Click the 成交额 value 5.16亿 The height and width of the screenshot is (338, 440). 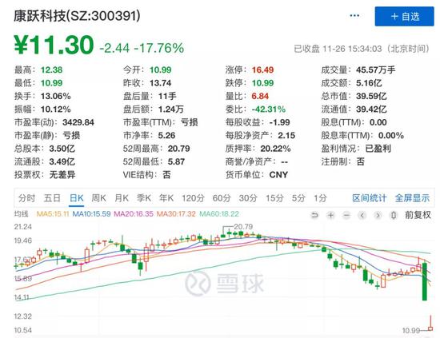click(x=369, y=83)
